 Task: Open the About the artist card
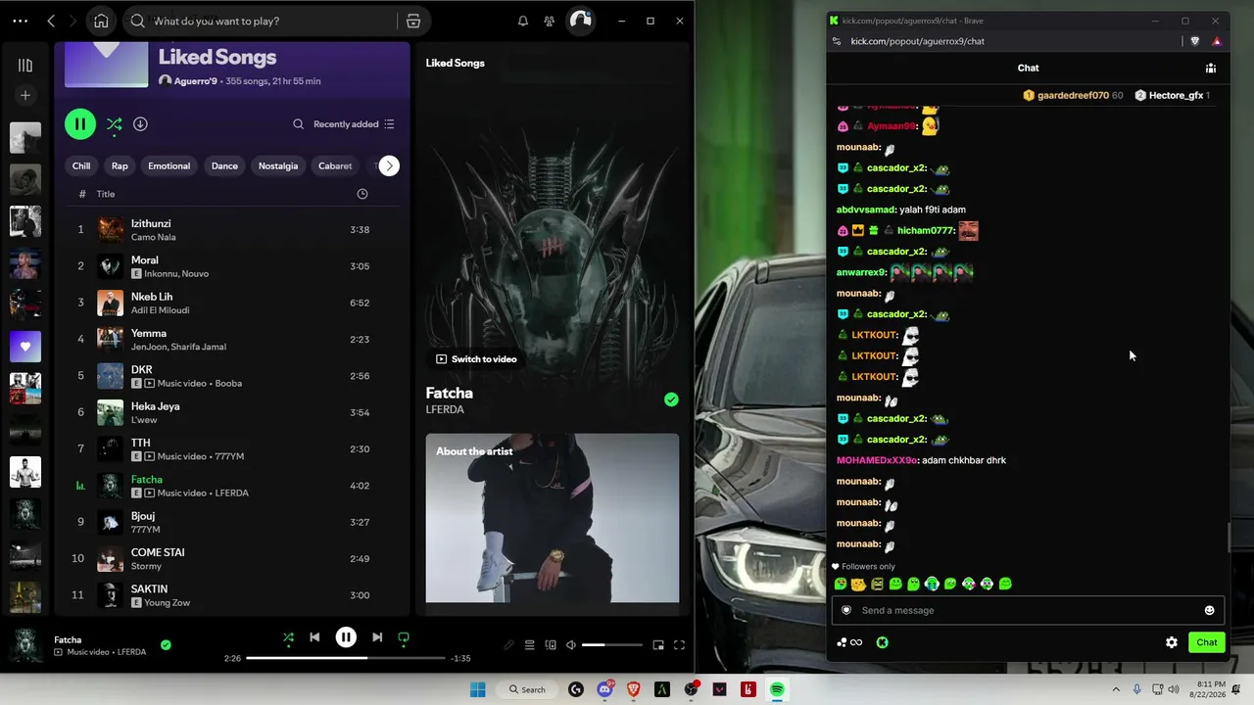click(553, 518)
